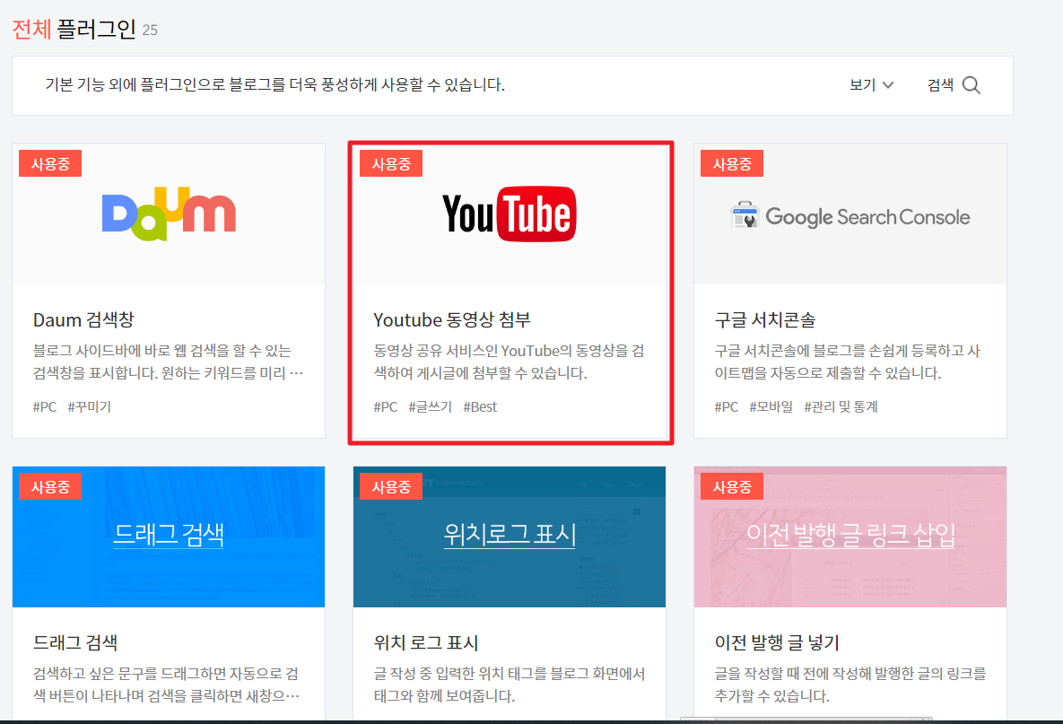
Task: Select the #PC tag on Daum card
Action: tap(45, 406)
